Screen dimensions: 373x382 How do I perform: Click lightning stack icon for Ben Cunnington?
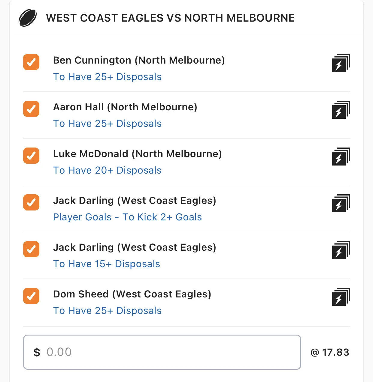341,63
